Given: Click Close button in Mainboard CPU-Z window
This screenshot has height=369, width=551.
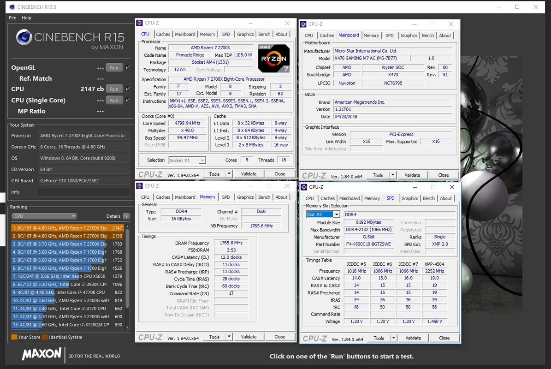Looking at the screenshot, I should 444,175.
